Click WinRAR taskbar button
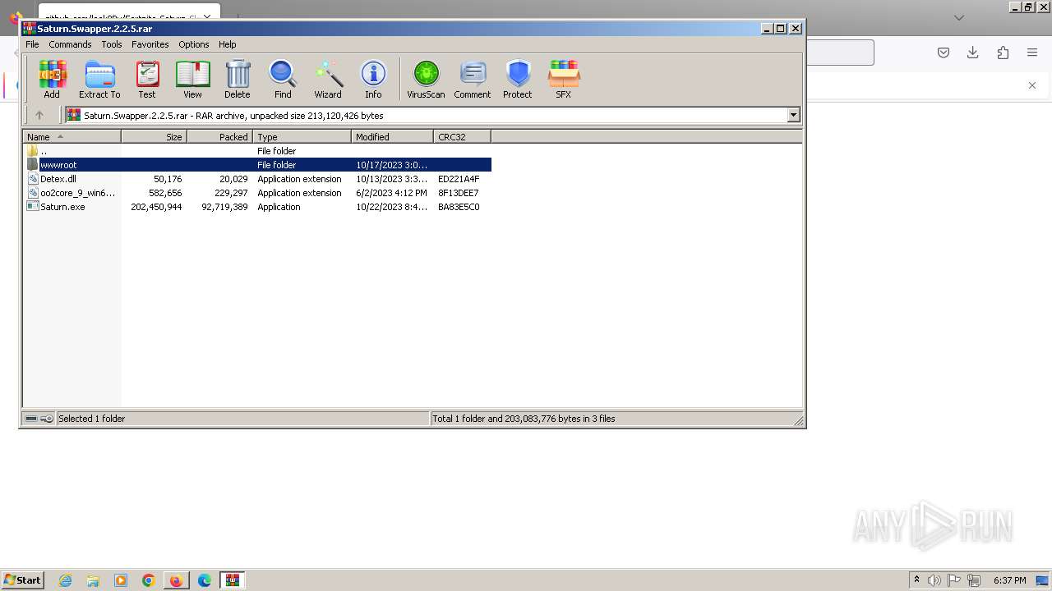 233,580
